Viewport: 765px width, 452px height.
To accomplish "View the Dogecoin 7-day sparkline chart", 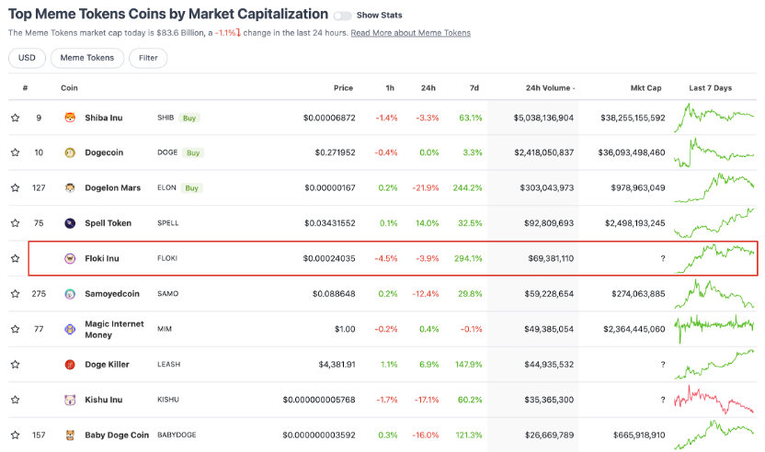I will pos(714,153).
